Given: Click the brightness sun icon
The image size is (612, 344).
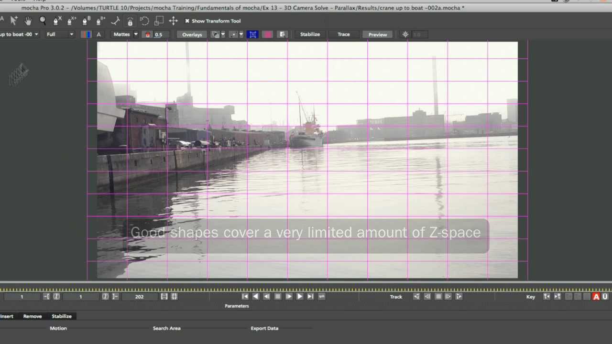Looking at the screenshot, I should [x=405, y=34].
